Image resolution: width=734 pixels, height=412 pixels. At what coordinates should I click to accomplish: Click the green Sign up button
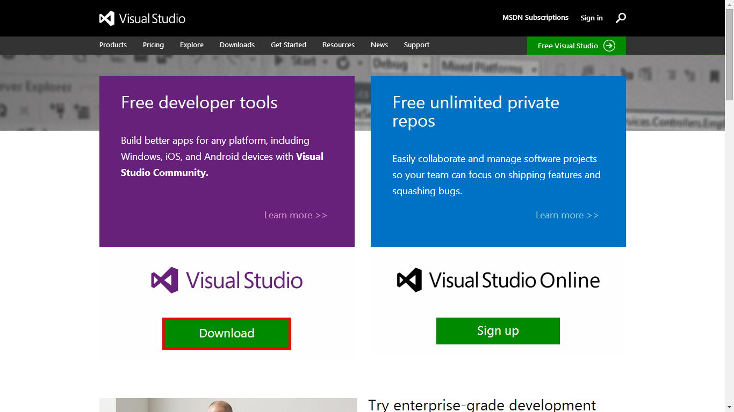498,331
